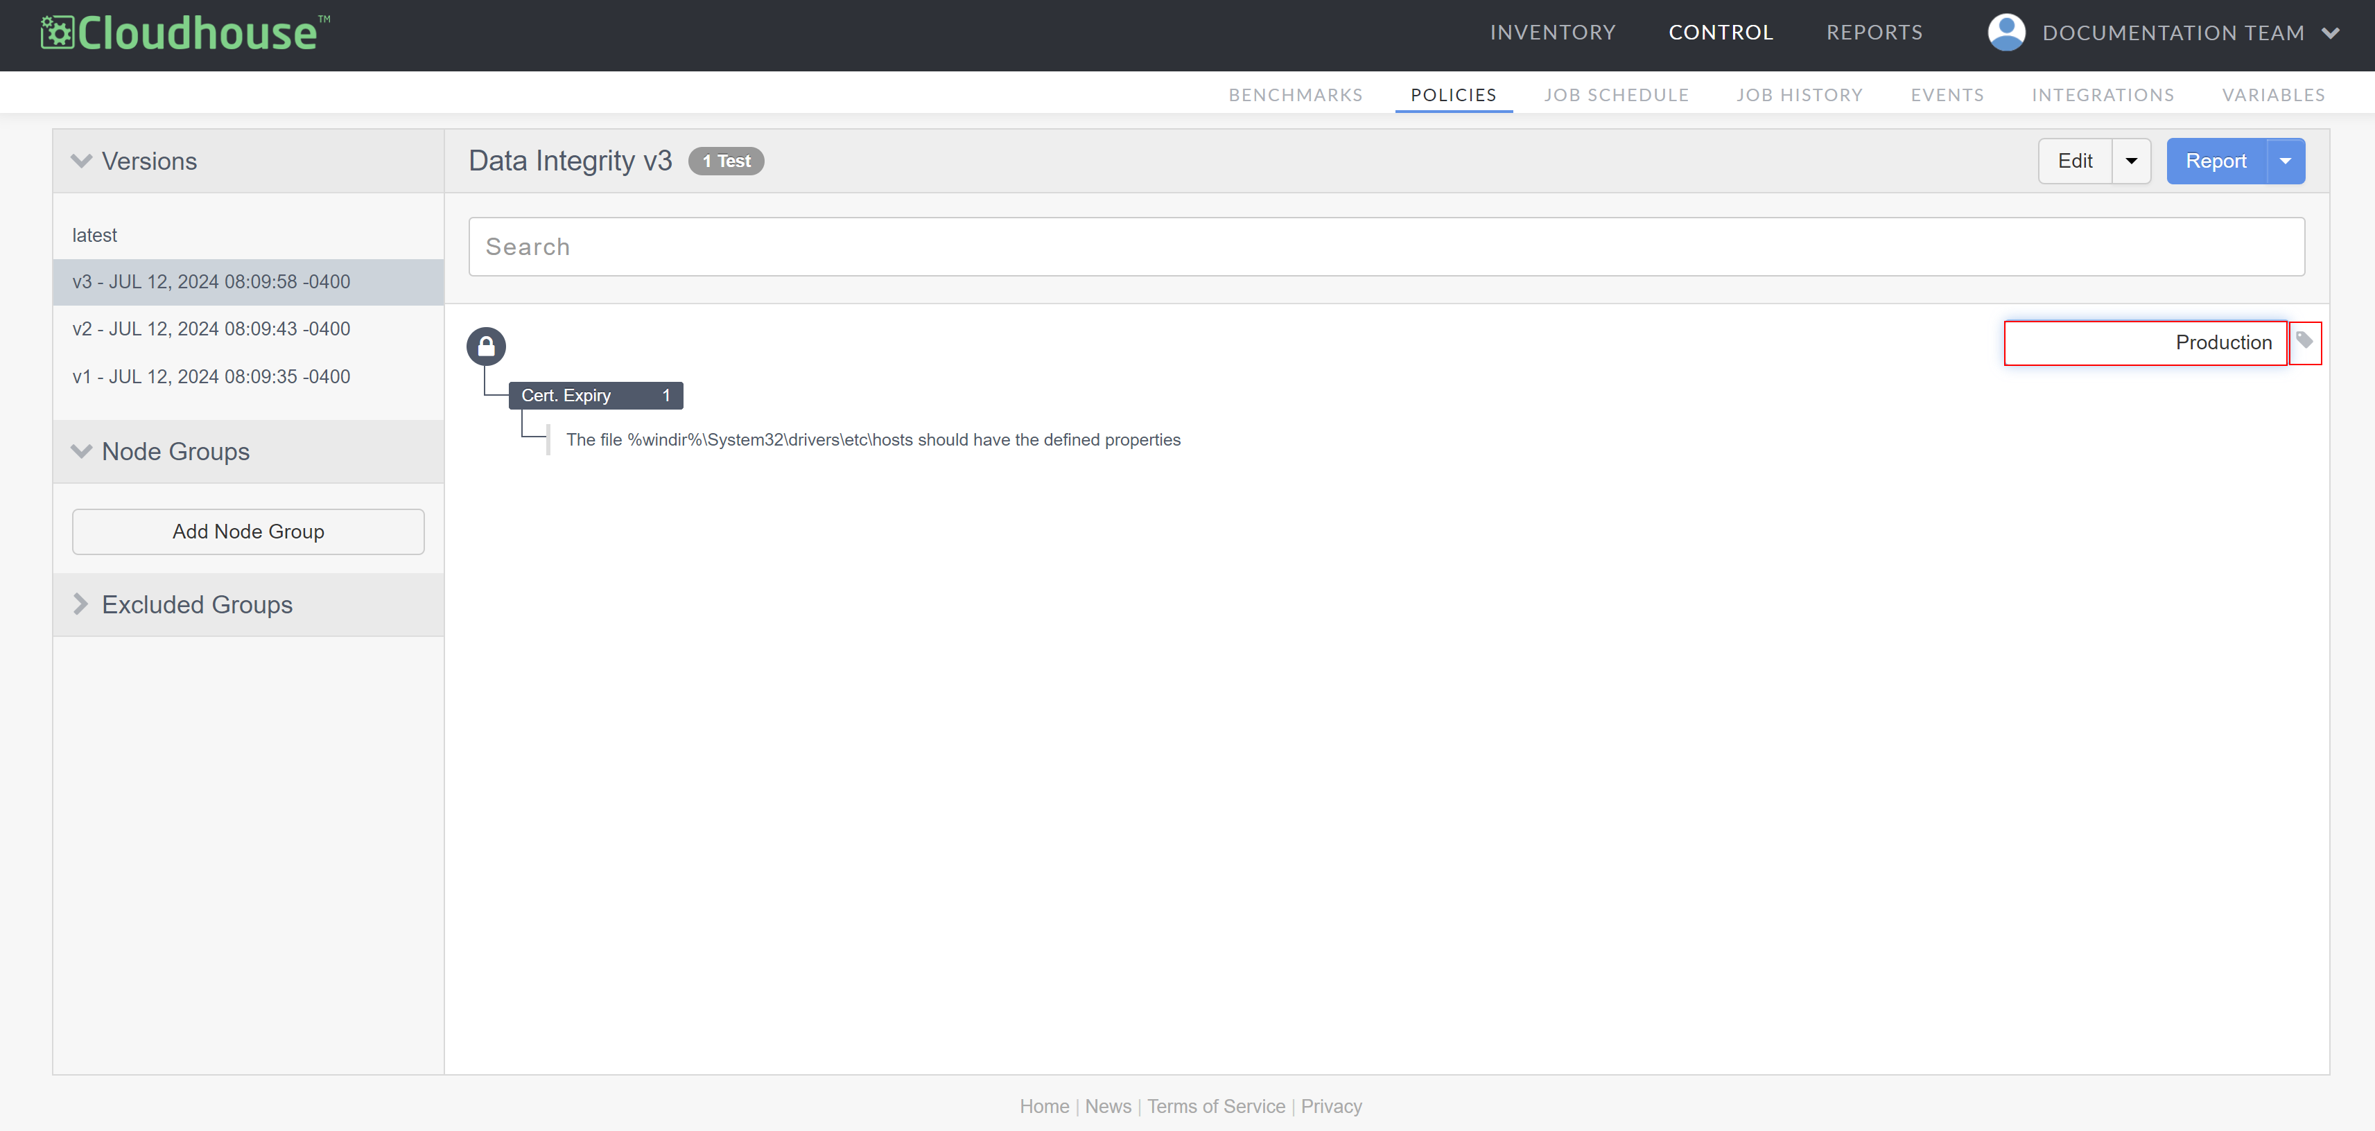The image size is (2375, 1131).
Task: Switch to the Policies tab
Action: click(x=1453, y=95)
